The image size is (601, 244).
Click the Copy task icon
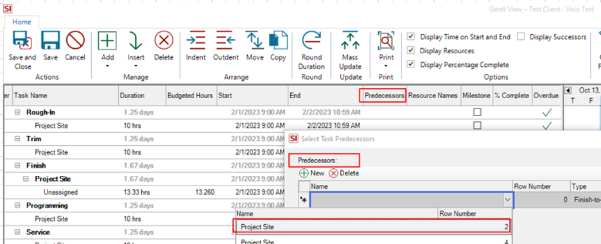(278, 40)
